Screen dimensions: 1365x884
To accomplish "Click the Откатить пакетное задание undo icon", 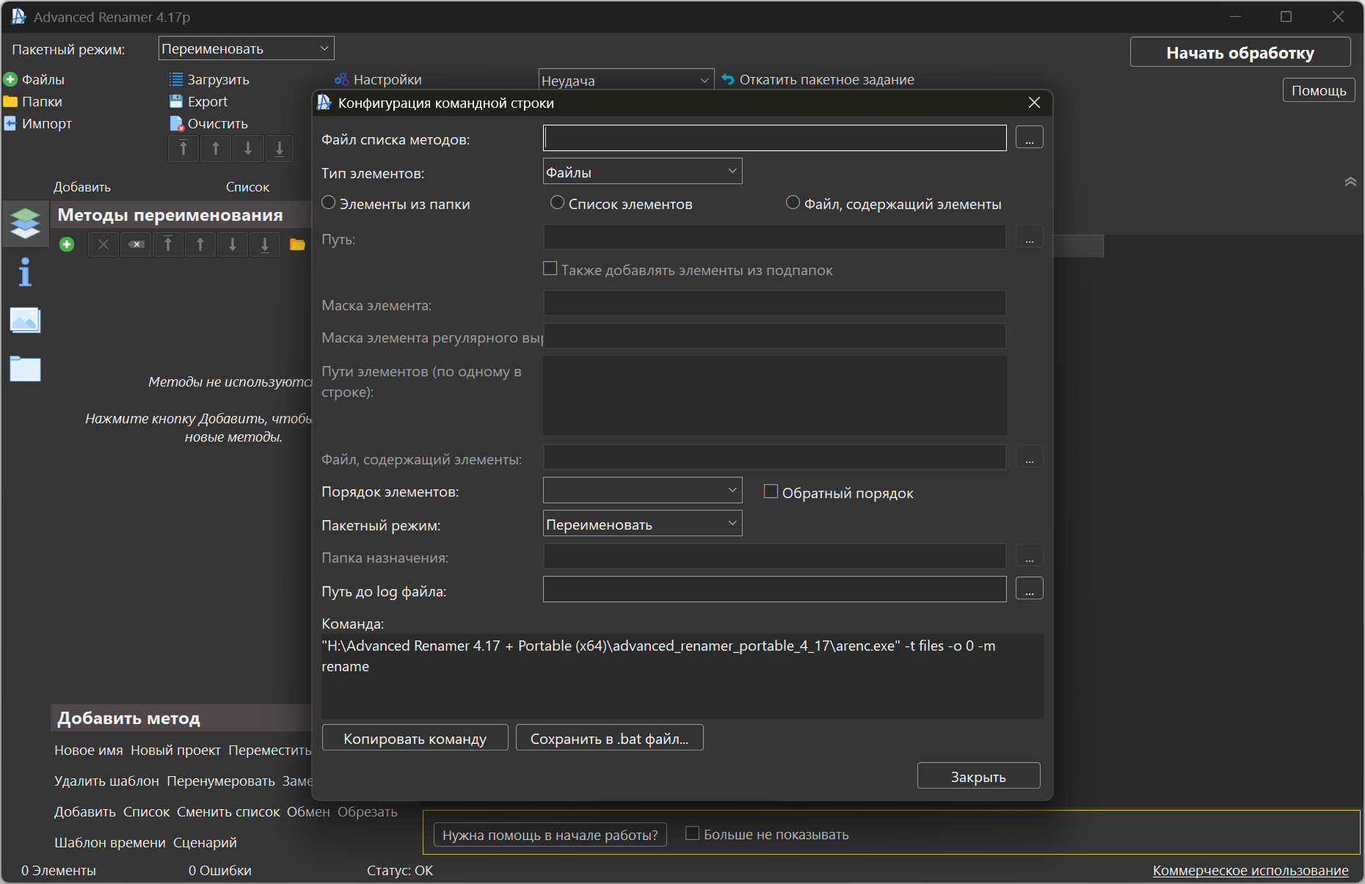I will point(728,79).
